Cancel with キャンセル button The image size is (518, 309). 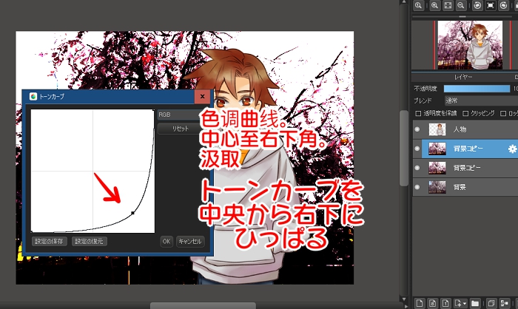point(190,241)
